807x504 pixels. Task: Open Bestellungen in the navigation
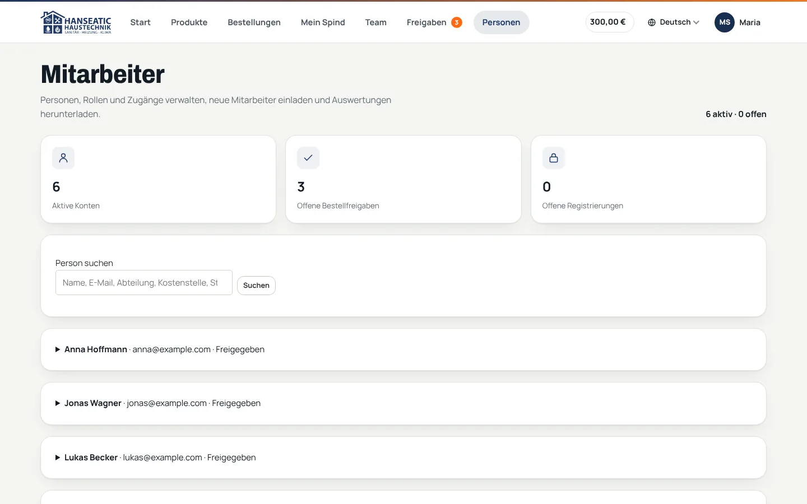click(x=254, y=22)
